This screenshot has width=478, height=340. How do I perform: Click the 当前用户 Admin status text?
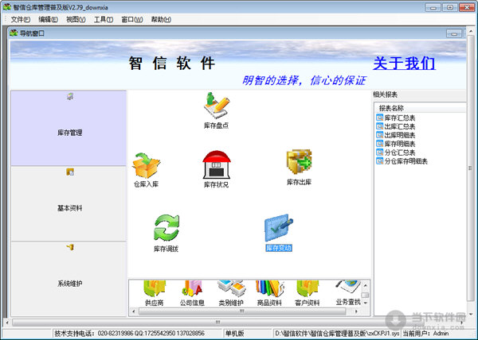tap(425, 334)
